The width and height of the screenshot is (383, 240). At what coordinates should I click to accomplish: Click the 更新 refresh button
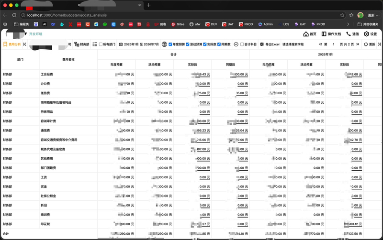pyautogui.click(x=369, y=44)
